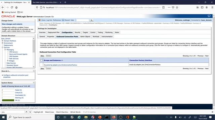Bookmark this page with the star icon
Viewport: 215px width, 120px height.
coord(177,7)
